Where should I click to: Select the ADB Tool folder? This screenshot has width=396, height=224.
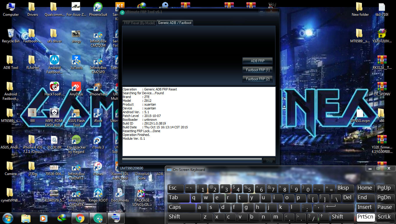click(11, 62)
